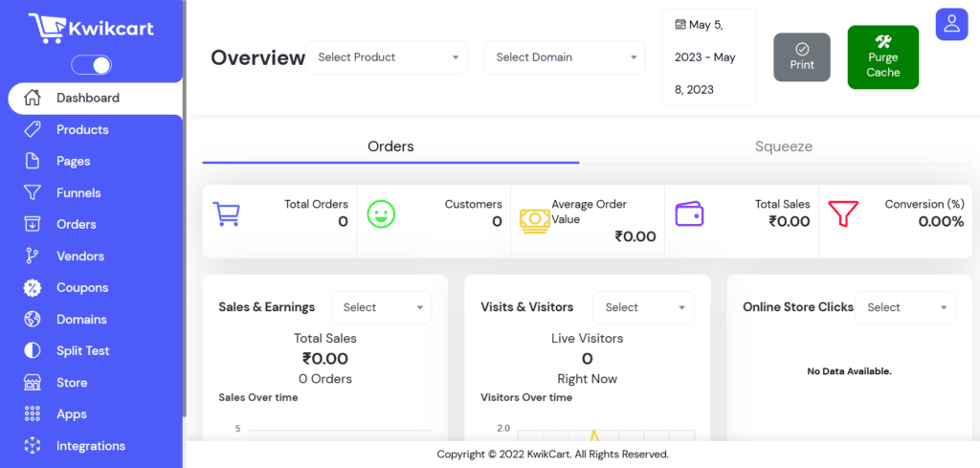Expand the Visits & Visitors Select dropdown
Viewport: 980px width, 468px height.
coord(643,307)
